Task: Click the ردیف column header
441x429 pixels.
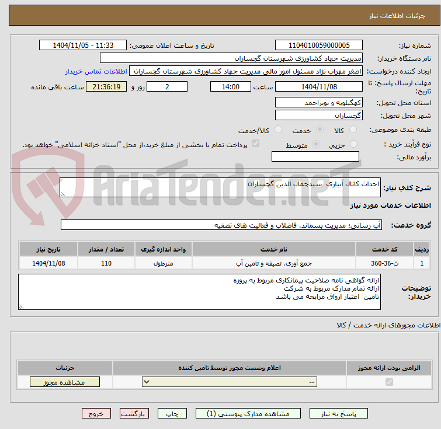Action: click(x=422, y=249)
